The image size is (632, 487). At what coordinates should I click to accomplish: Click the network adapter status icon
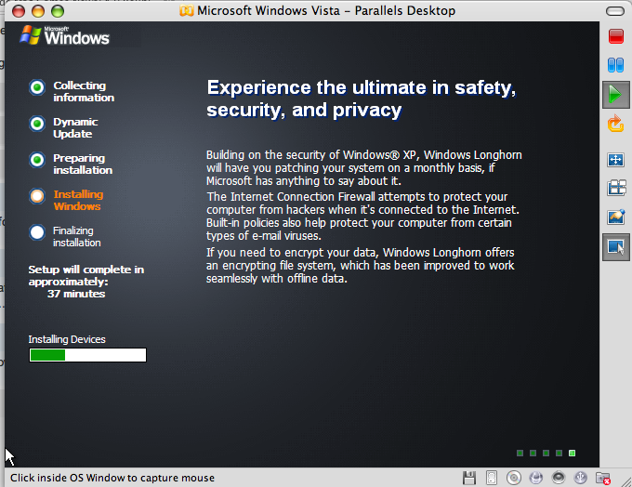[x=536, y=478]
